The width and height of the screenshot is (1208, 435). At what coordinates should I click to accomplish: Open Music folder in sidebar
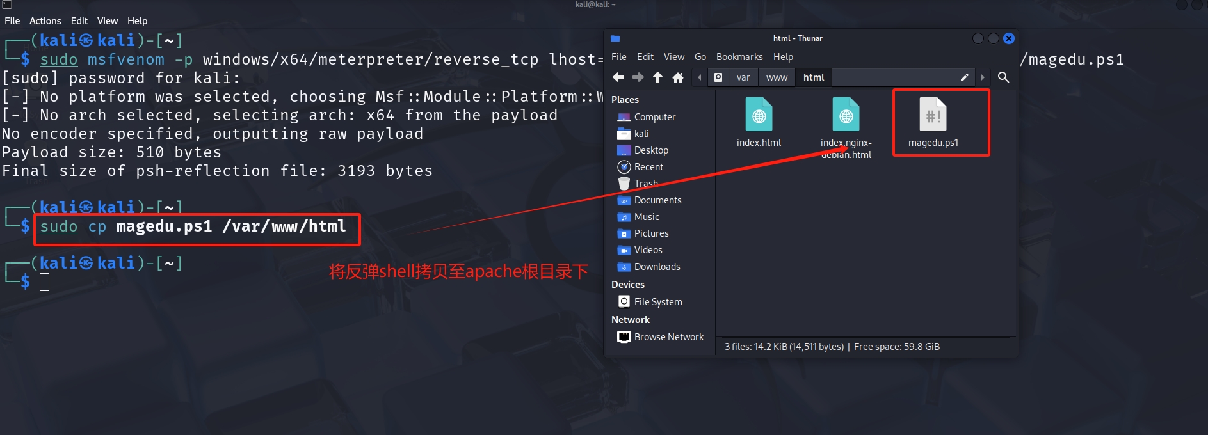(638, 217)
